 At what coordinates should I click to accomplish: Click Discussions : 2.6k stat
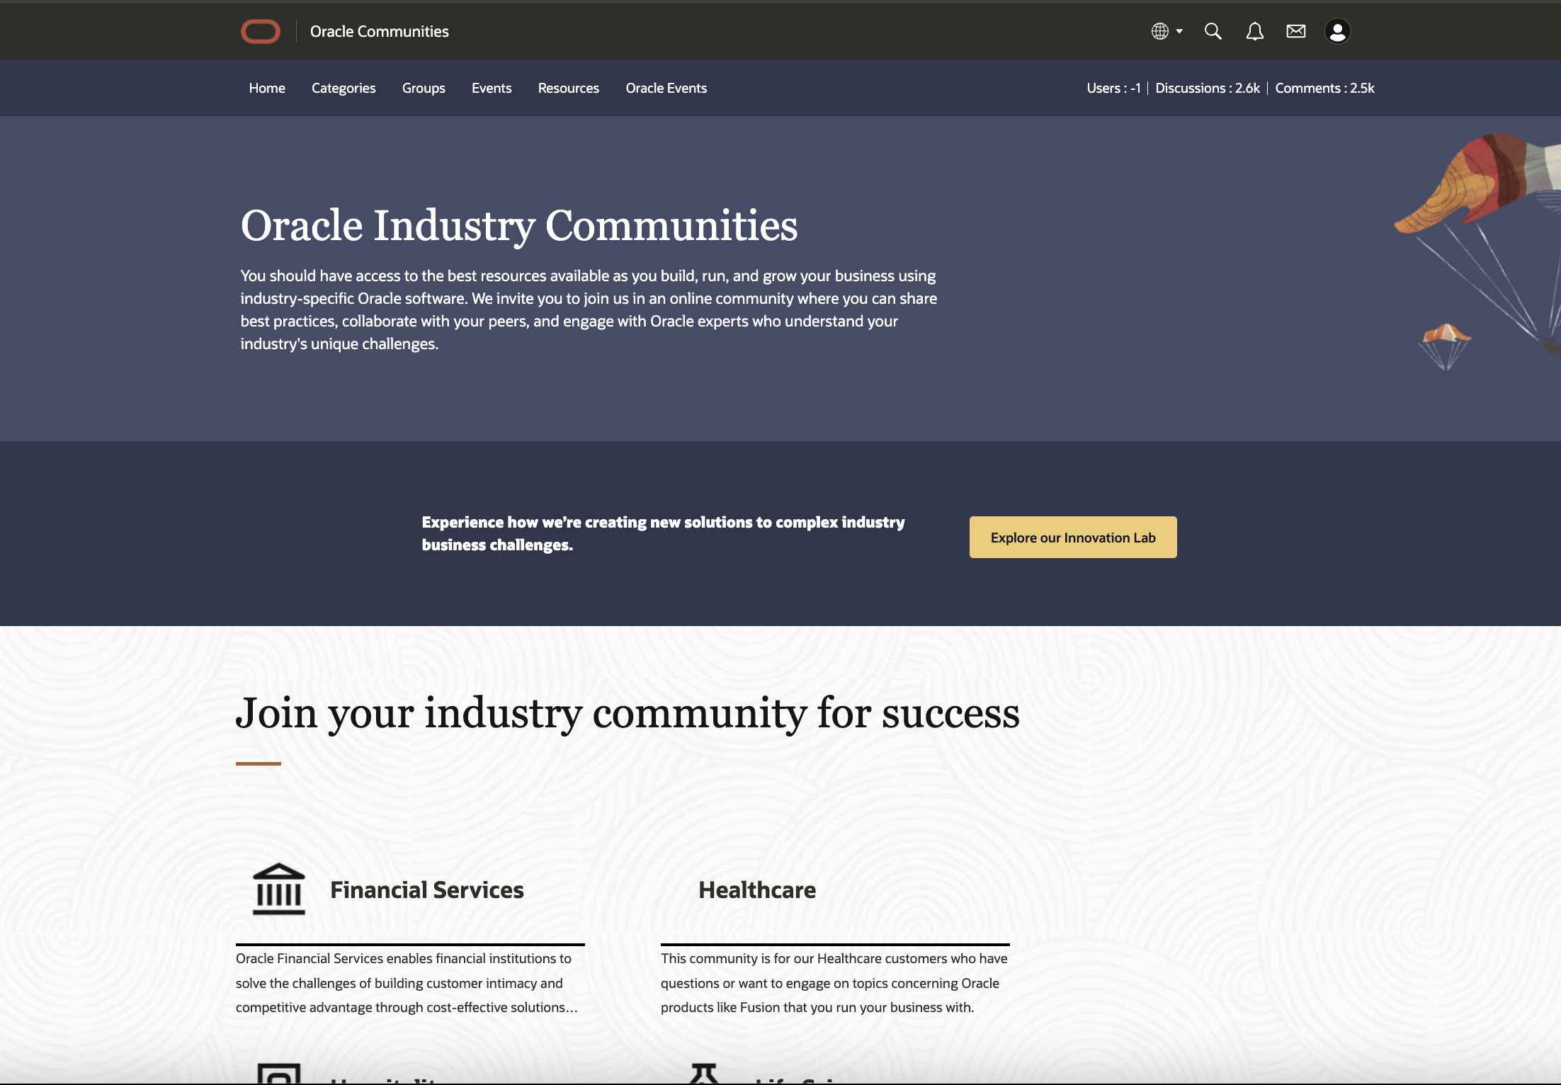point(1207,88)
